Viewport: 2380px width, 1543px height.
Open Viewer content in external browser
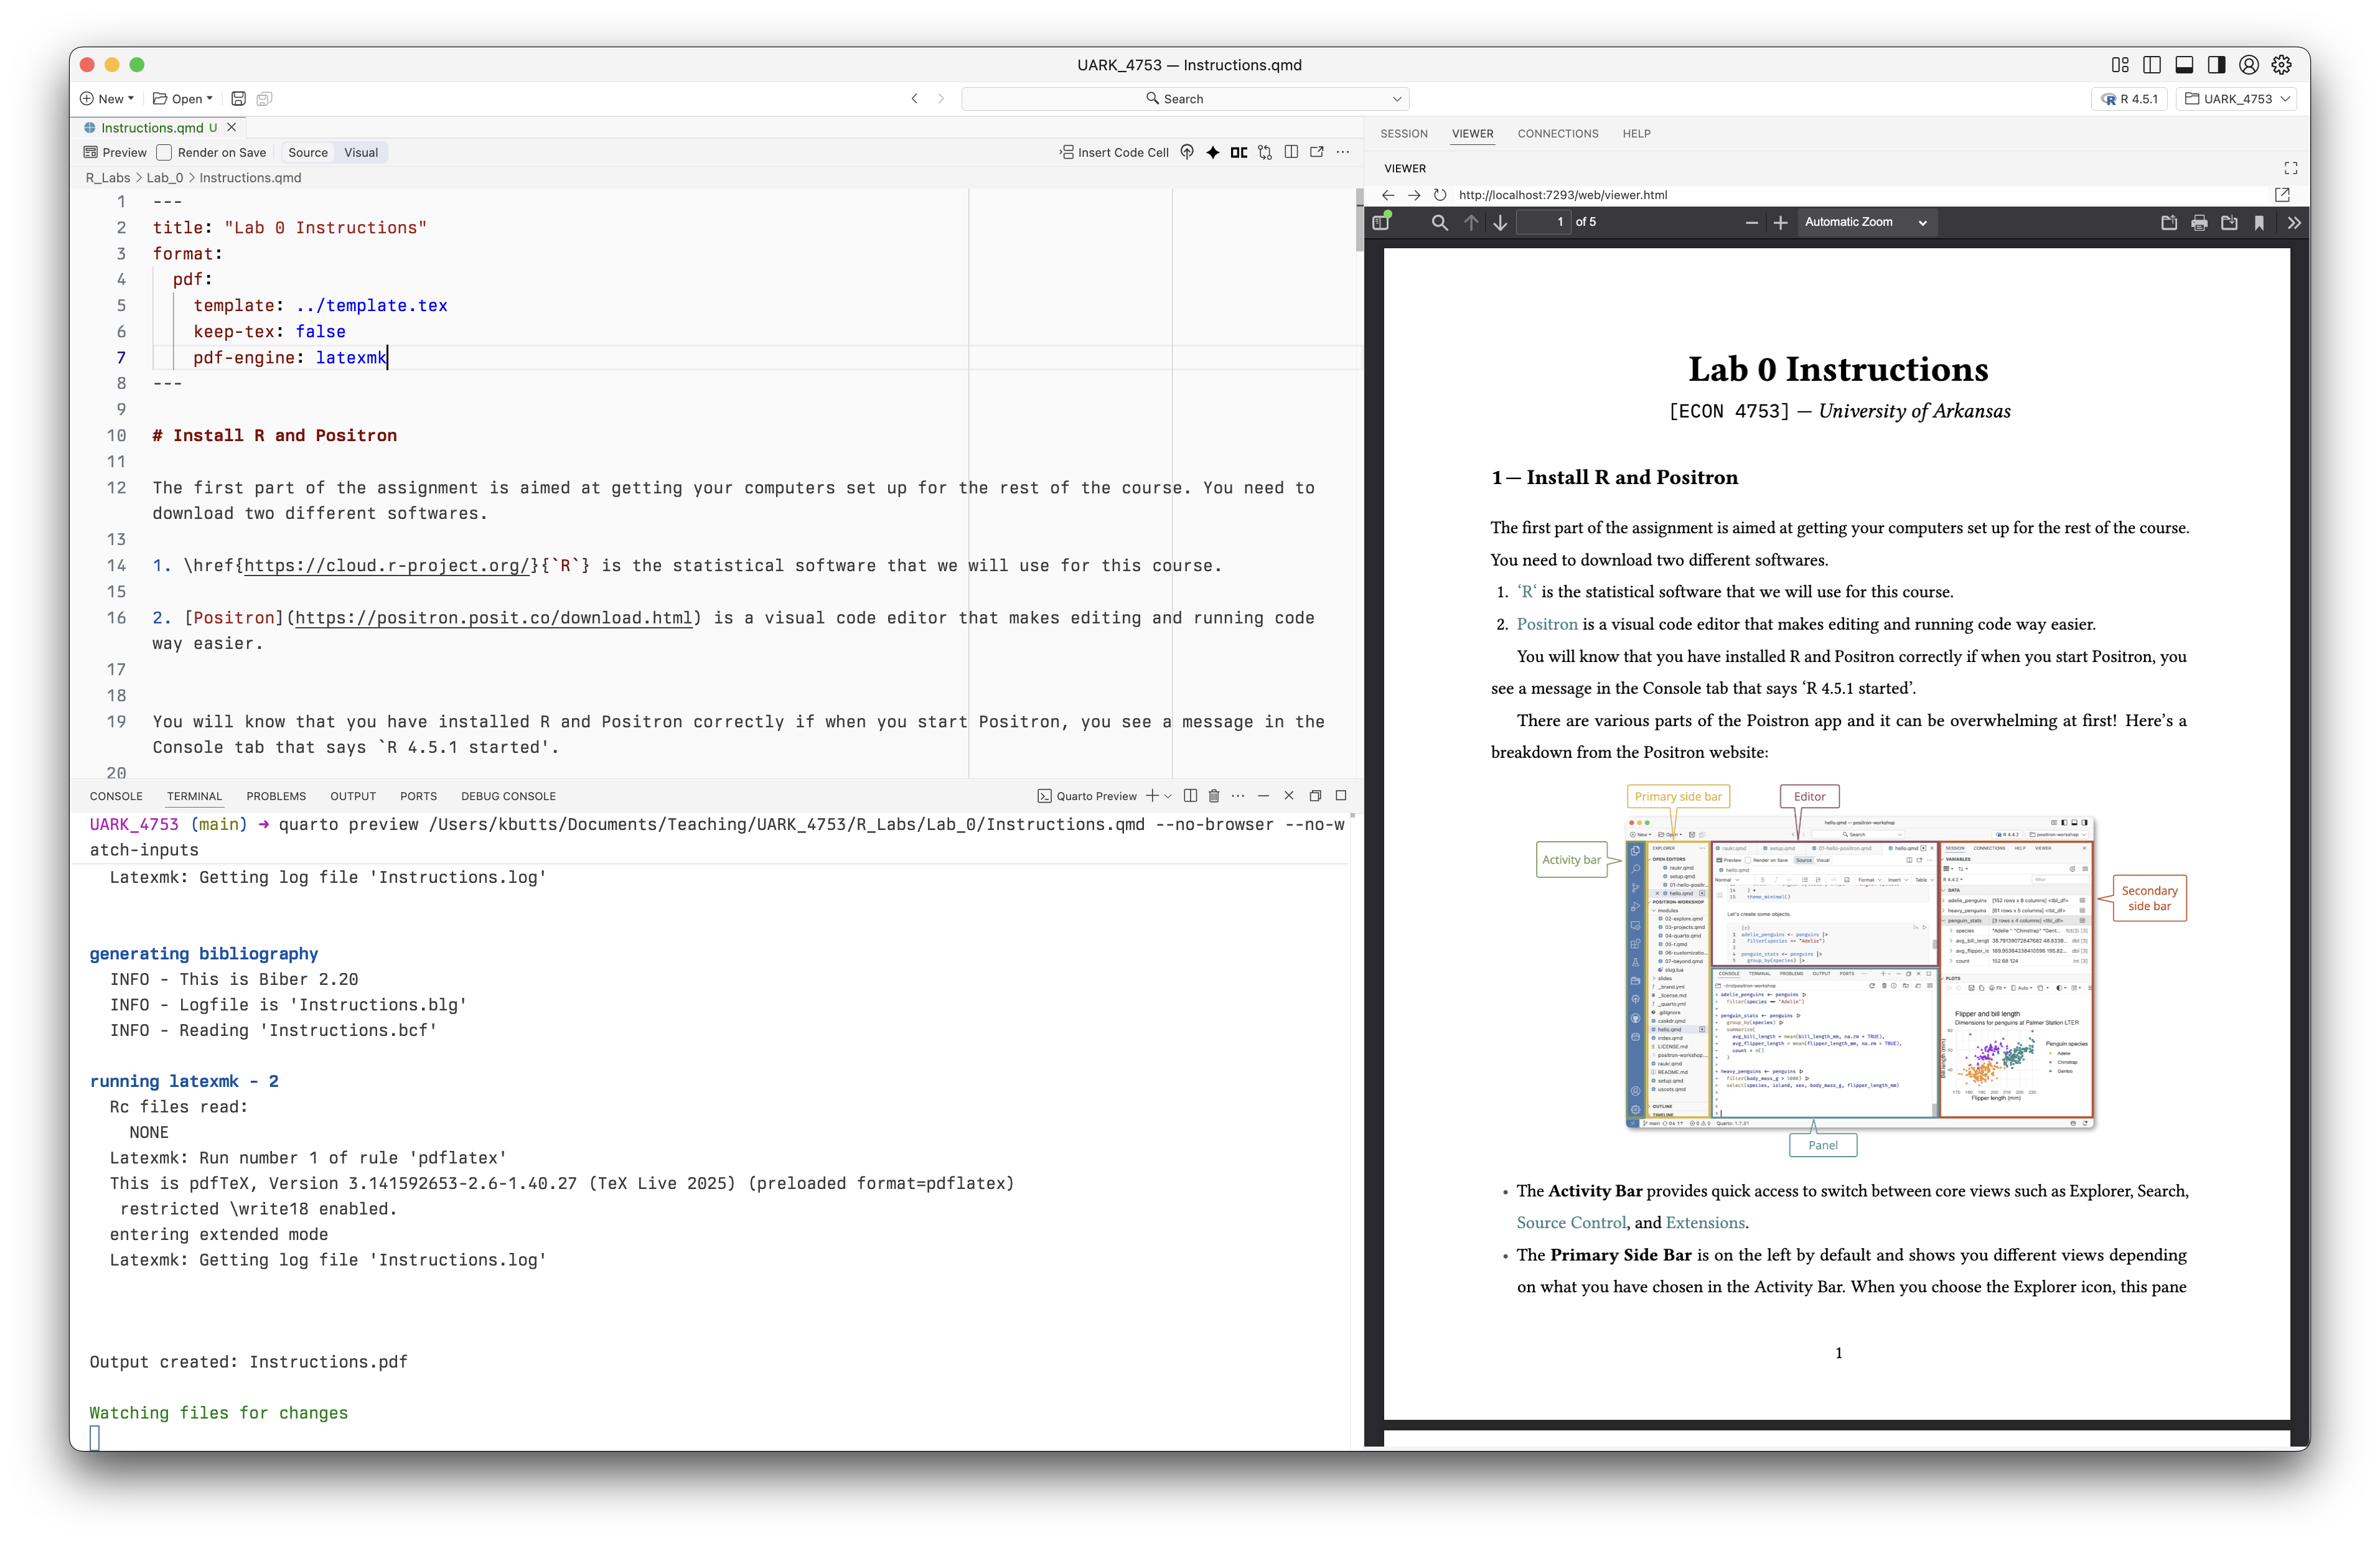pos(2283,195)
